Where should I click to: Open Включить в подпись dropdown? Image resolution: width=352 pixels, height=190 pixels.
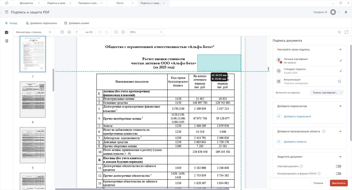coord(326,93)
